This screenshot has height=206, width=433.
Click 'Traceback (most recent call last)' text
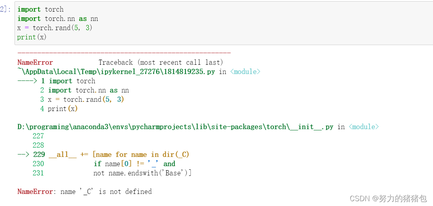[161, 62]
